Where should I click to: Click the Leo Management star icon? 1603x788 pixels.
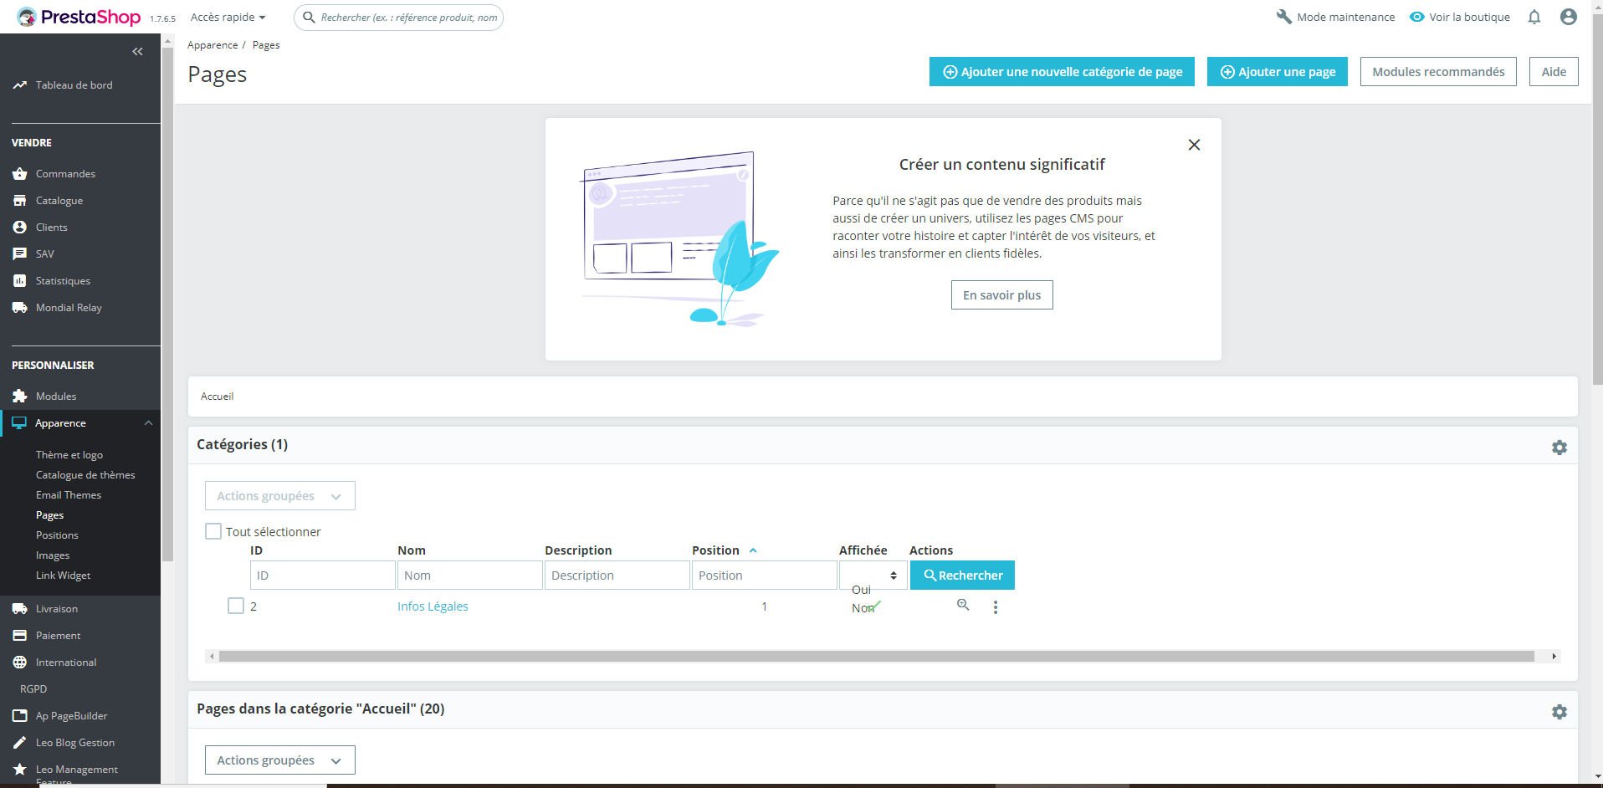tap(20, 770)
